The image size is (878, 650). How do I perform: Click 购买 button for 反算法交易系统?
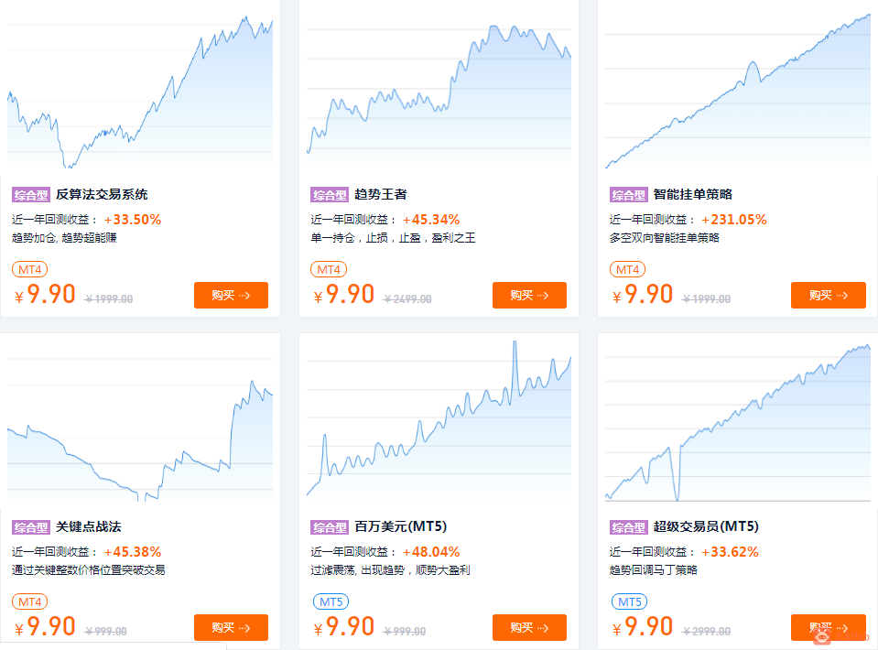click(231, 295)
